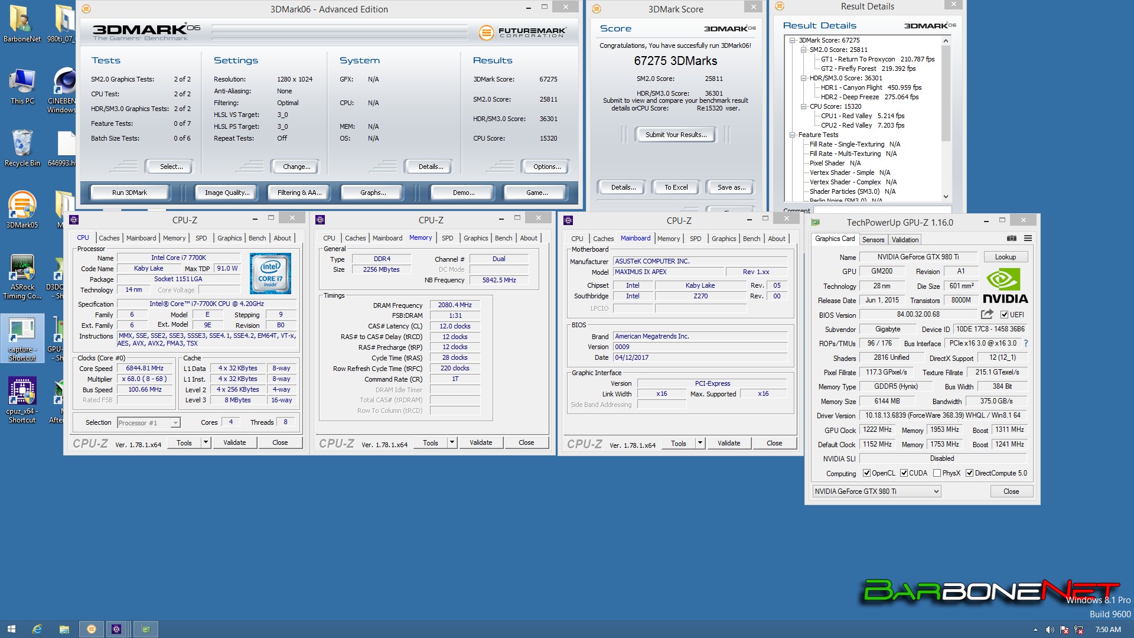Collapse the Feature Tests tree node
Viewport: 1134px width, 638px height.
793,135
